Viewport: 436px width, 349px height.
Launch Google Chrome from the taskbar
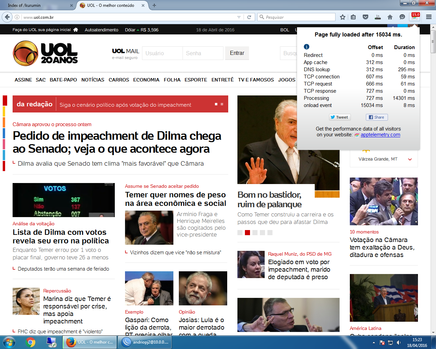[x=31, y=342]
